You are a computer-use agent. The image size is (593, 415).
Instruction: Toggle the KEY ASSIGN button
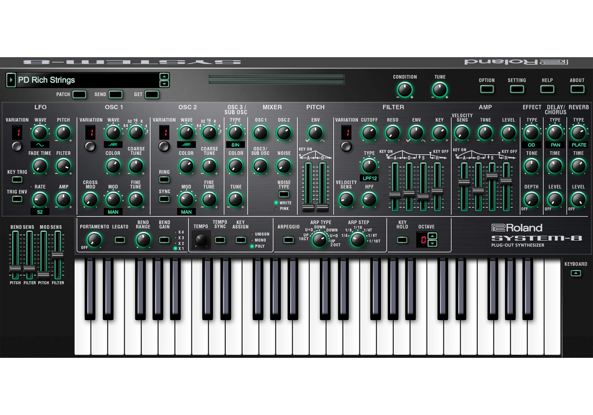point(241,240)
